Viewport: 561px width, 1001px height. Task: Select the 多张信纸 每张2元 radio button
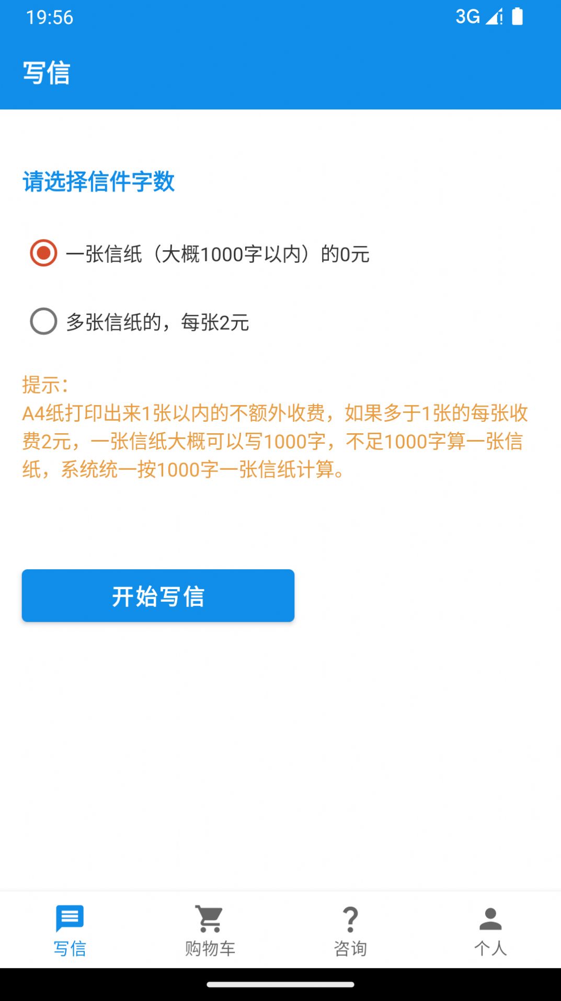point(43,321)
